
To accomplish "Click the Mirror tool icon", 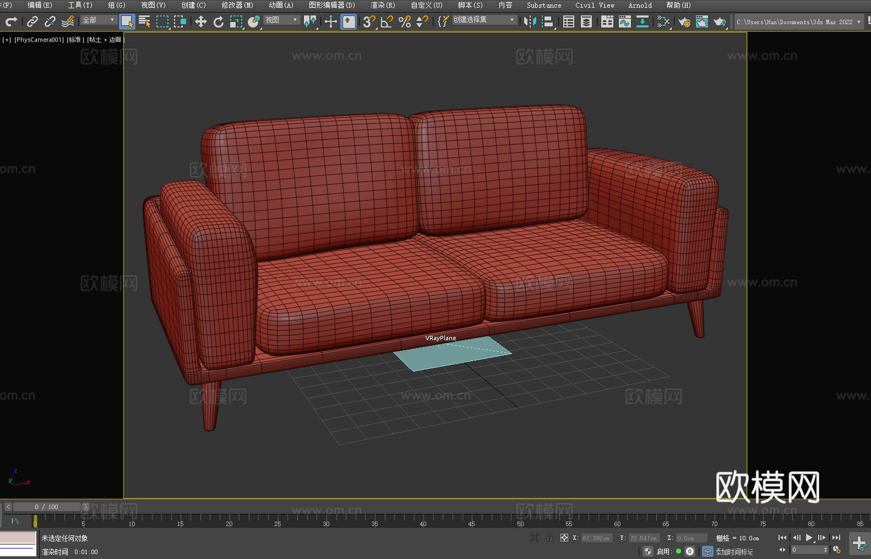I will pyautogui.click(x=530, y=22).
